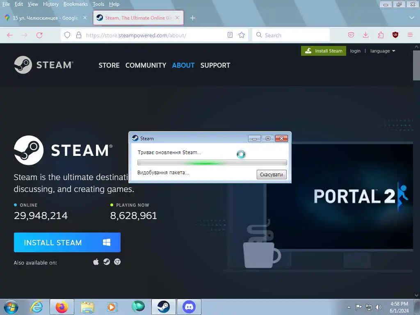The width and height of the screenshot is (420, 315).
Task: Open the Downloads panel arrow icon
Action: point(365,35)
